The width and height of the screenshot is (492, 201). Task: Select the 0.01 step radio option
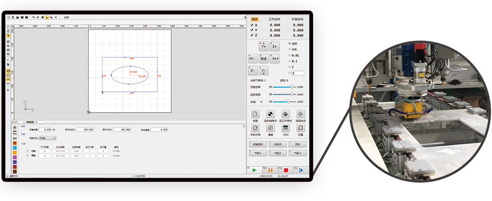click(290, 55)
